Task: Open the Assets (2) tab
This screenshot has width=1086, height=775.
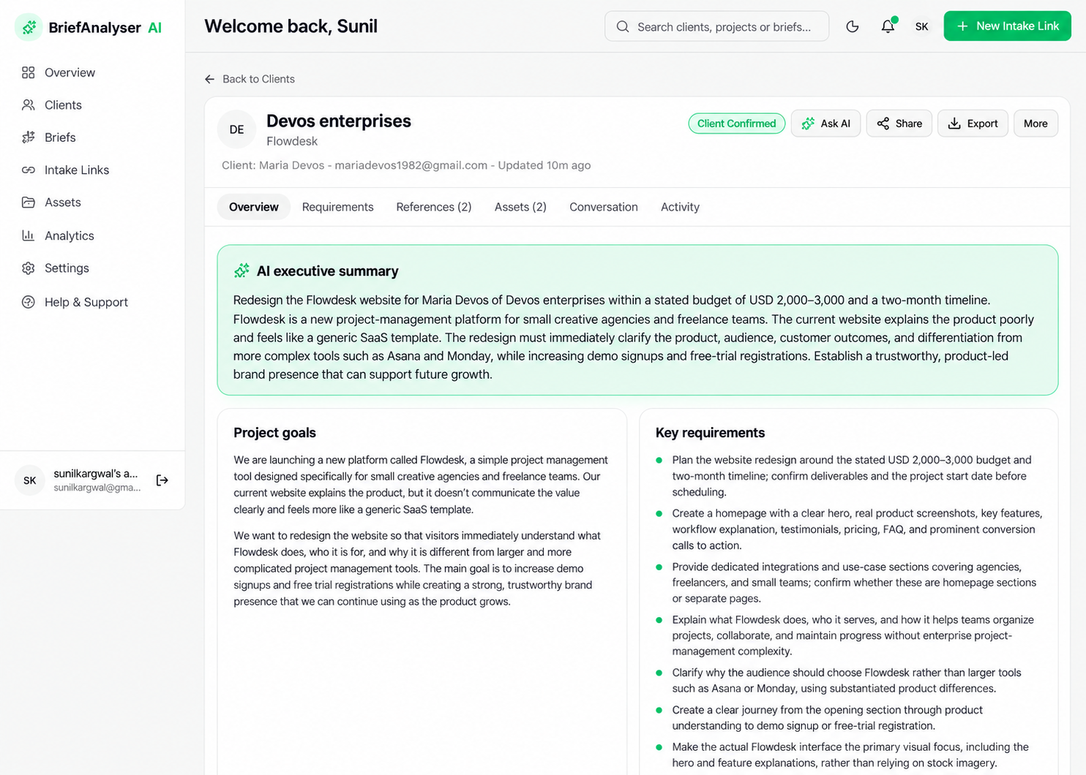Action: coord(520,207)
